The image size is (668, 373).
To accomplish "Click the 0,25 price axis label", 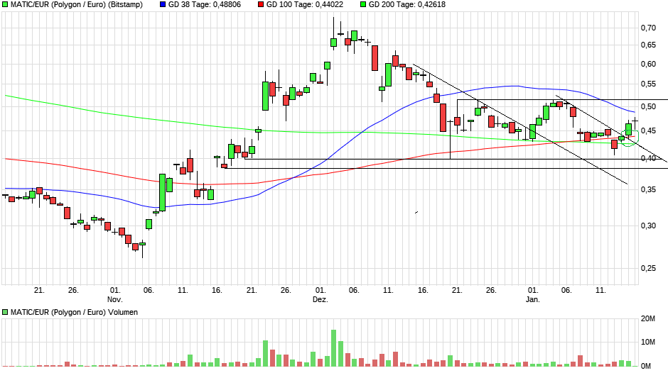I will [x=648, y=268].
